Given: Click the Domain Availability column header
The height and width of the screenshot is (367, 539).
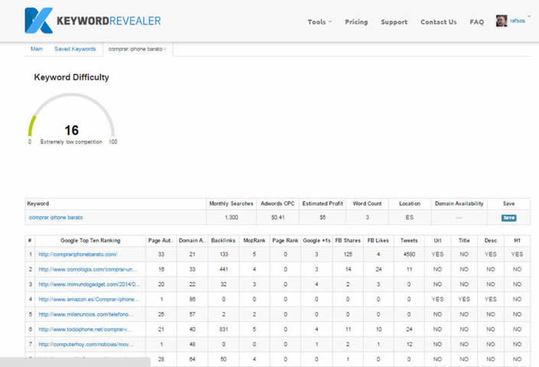Looking at the screenshot, I should tap(459, 203).
